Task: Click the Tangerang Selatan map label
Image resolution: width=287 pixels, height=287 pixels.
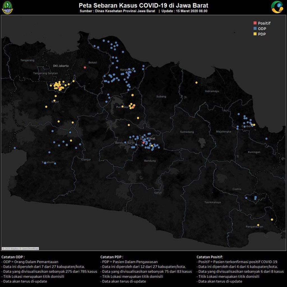Action: pyautogui.click(x=45, y=73)
